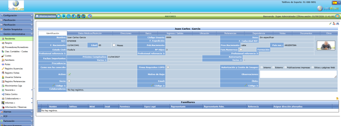Open the Pertenencias tab
The height and width of the screenshot is (126, 341).
[230, 33]
